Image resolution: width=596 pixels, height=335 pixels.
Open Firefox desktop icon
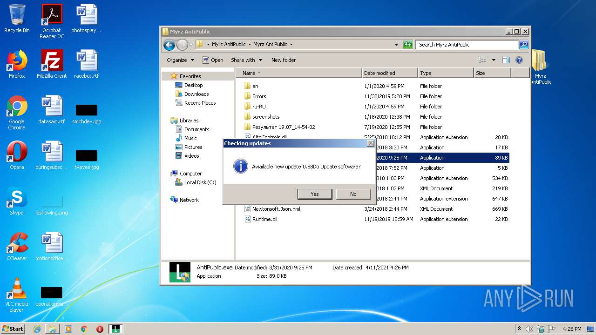click(x=17, y=64)
